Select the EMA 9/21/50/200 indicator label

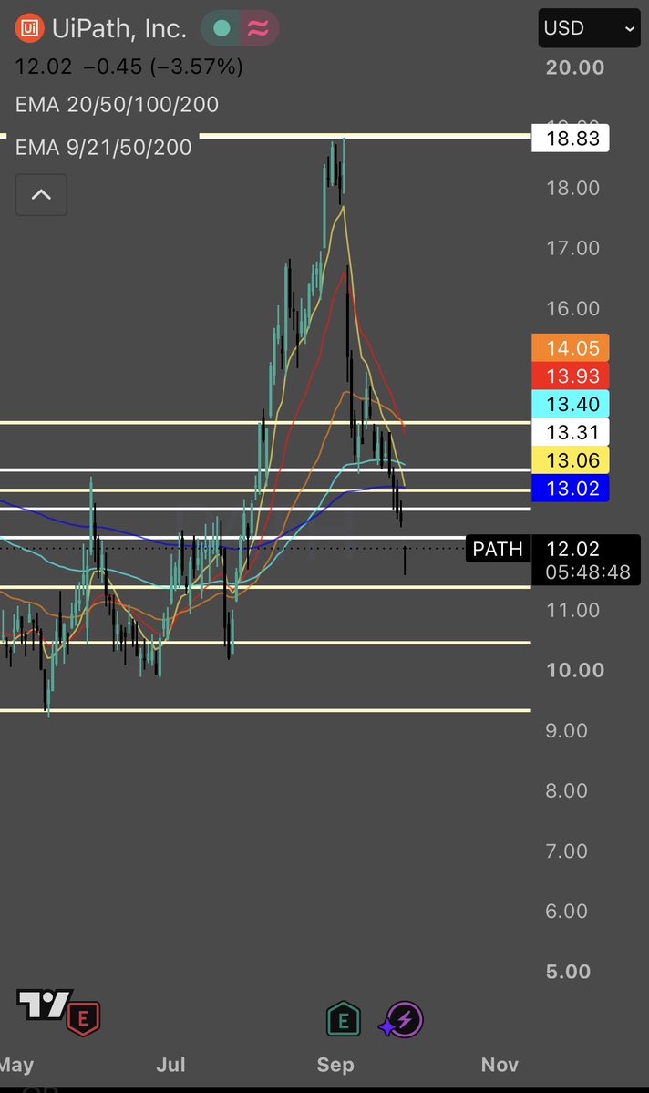[104, 147]
